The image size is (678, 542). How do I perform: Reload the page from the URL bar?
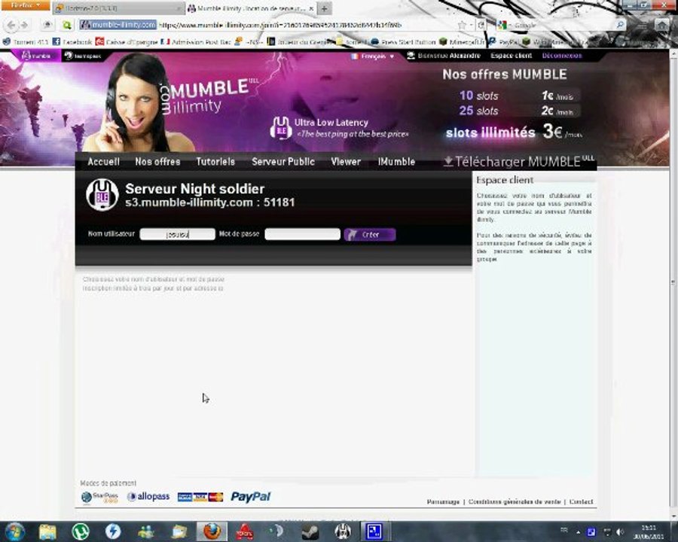click(481, 25)
